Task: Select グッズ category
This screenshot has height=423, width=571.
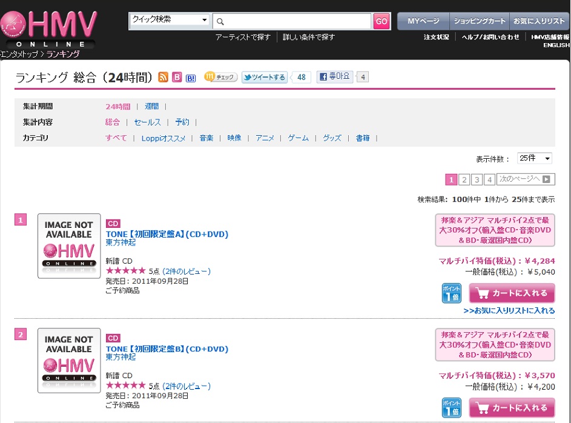Action: [332, 138]
